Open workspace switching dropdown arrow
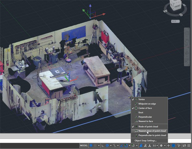 (x=165, y=146)
